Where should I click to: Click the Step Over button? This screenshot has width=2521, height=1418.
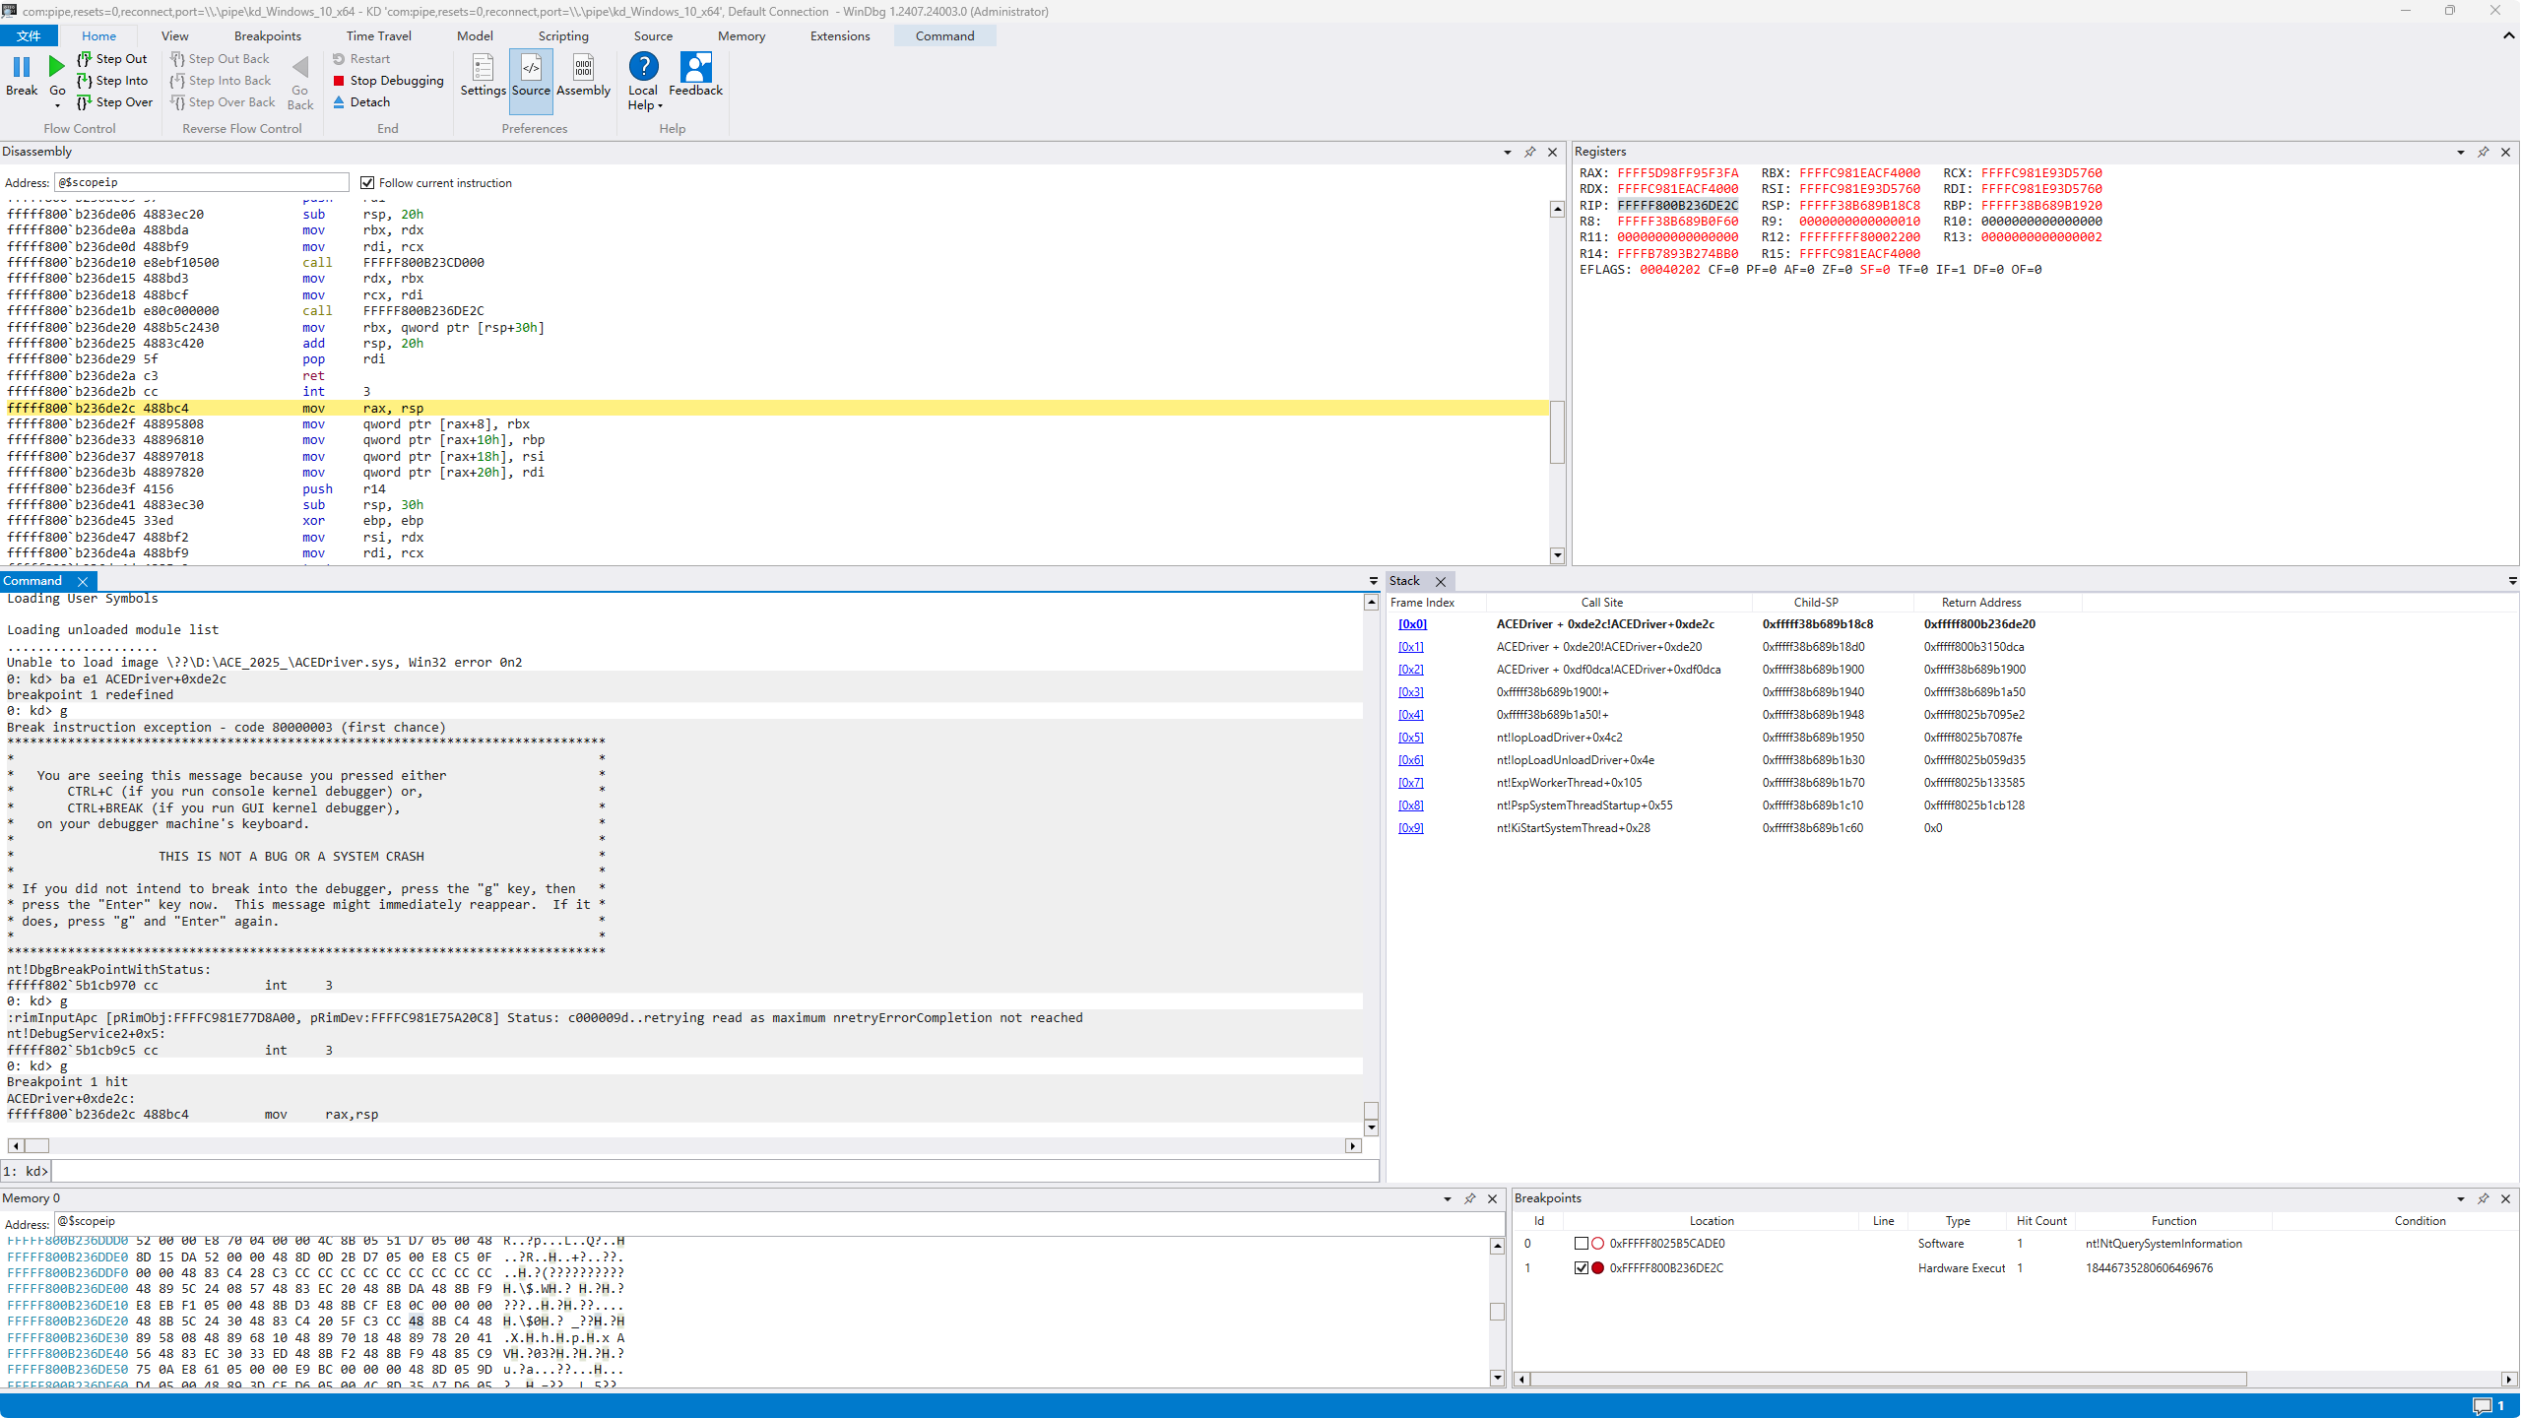pyautogui.click(x=115, y=102)
